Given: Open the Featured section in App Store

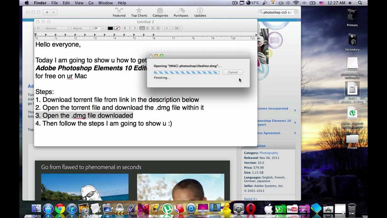Looking at the screenshot, I should coord(119,12).
